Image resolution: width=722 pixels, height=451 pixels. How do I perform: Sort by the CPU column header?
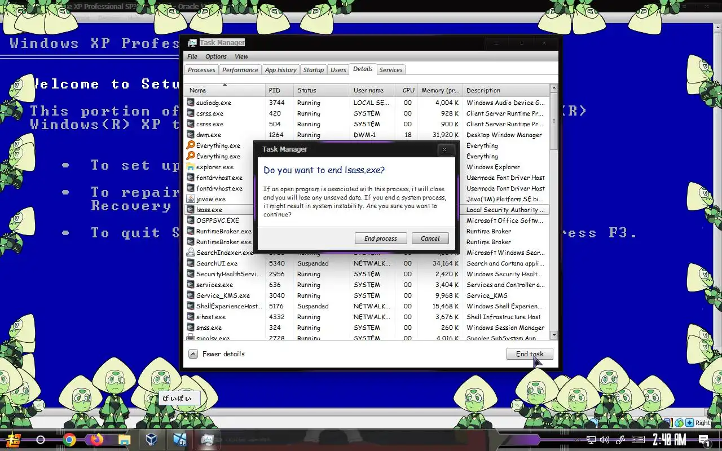pos(407,90)
